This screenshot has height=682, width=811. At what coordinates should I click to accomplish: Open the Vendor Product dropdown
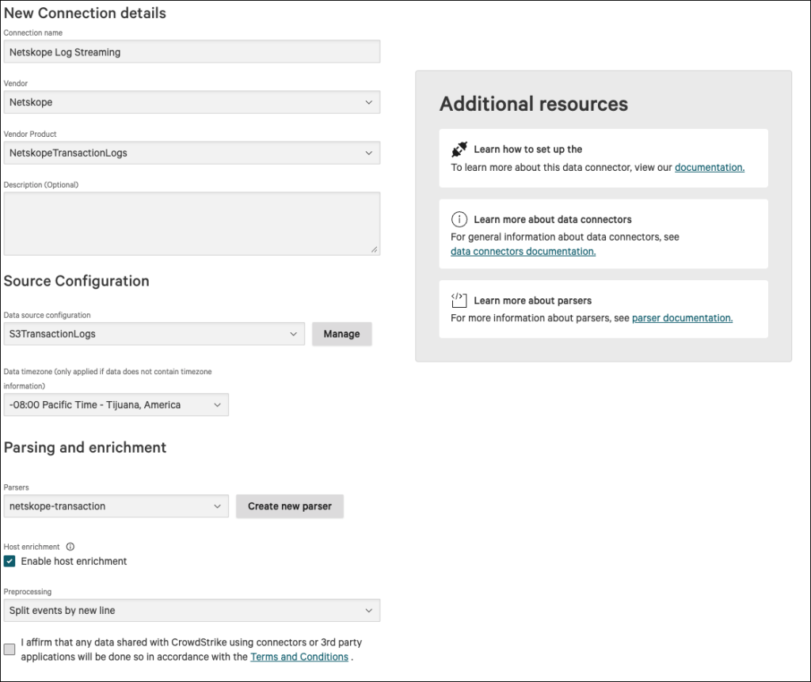coord(192,153)
